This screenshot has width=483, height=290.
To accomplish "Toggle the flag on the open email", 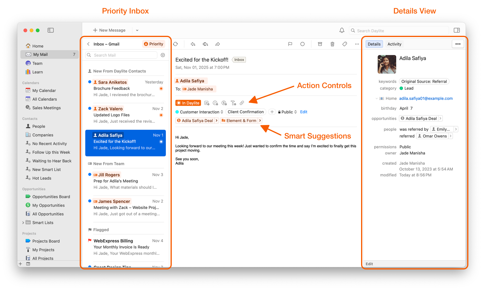I will pos(290,44).
